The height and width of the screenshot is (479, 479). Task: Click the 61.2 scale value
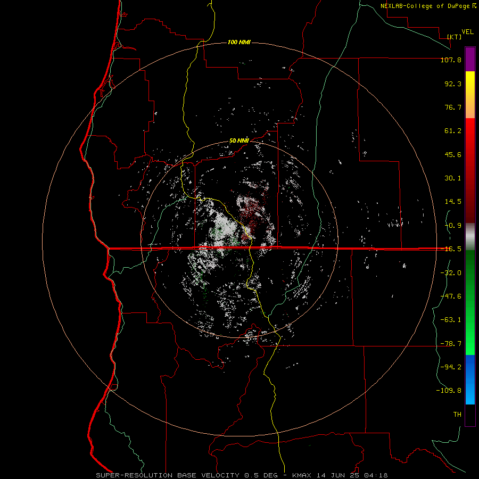click(453, 131)
